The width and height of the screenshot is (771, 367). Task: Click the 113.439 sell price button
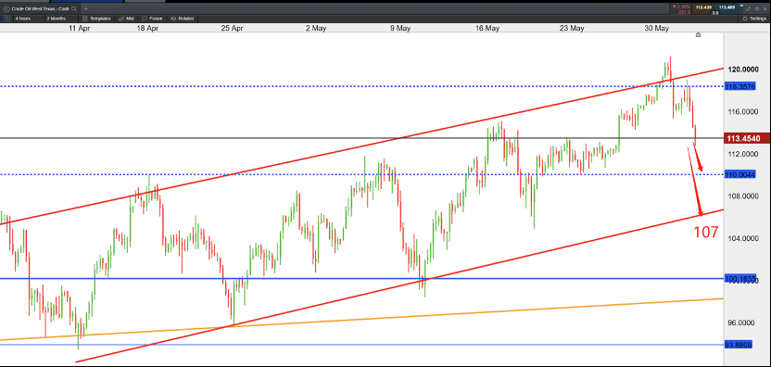pos(703,7)
